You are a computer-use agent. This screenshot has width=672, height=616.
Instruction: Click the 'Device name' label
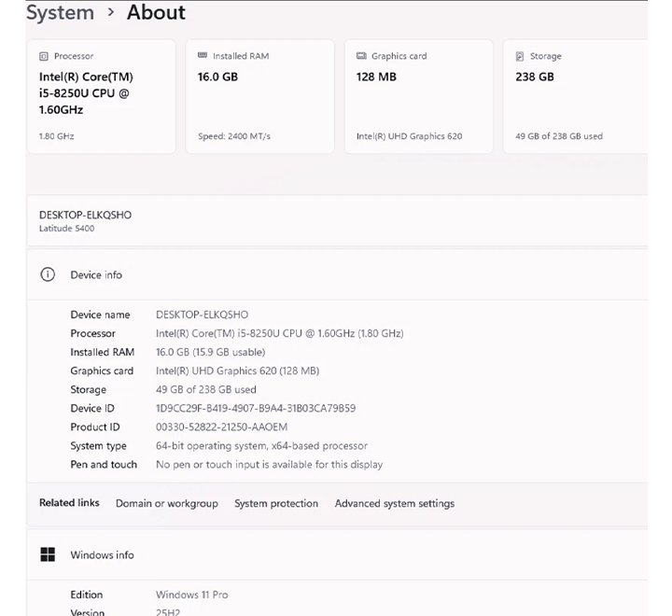(x=100, y=315)
